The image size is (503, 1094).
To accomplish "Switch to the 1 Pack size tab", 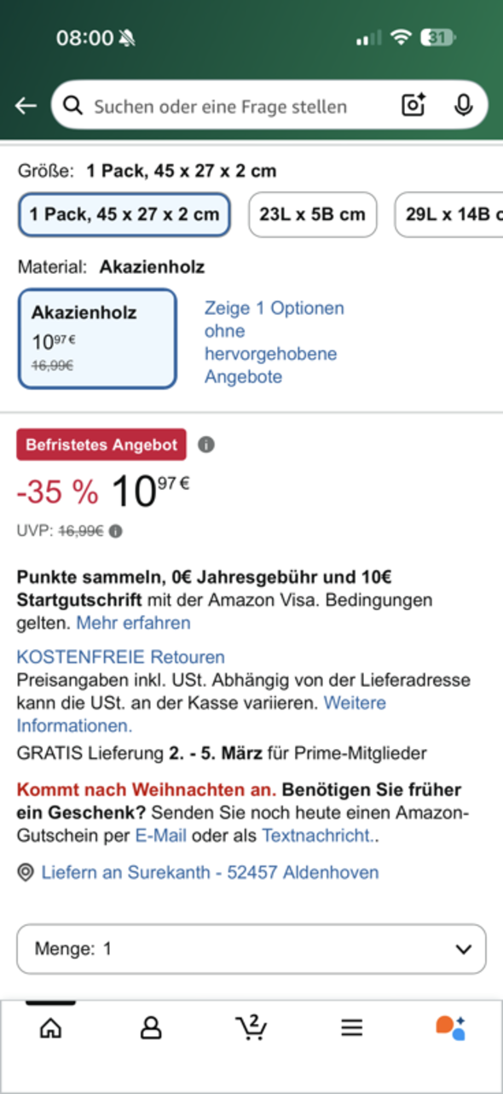I will tap(124, 214).
